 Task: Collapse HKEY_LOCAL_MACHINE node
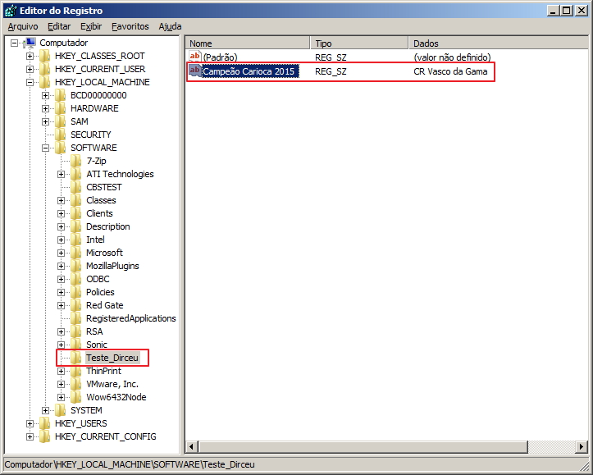pyautogui.click(x=30, y=82)
